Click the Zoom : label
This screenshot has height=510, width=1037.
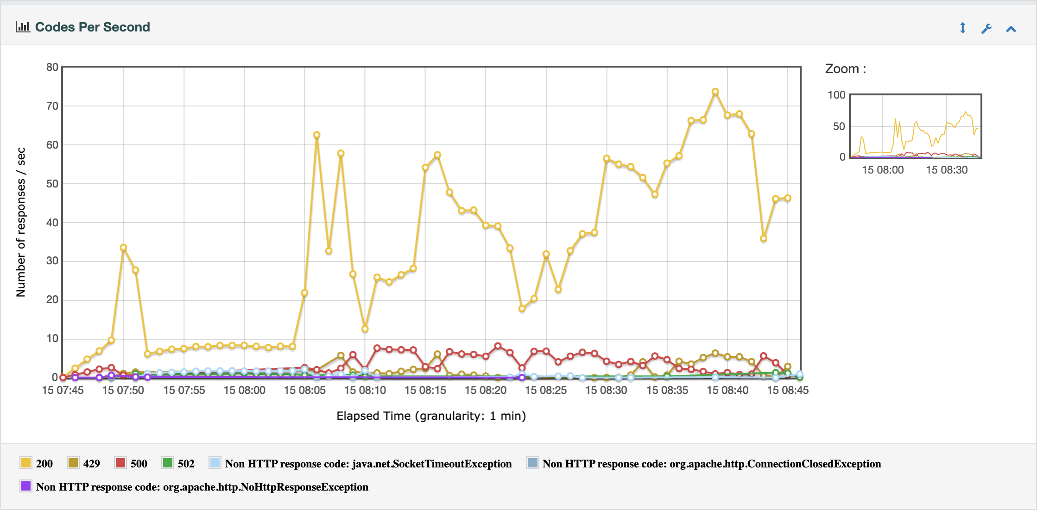click(846, 69)
